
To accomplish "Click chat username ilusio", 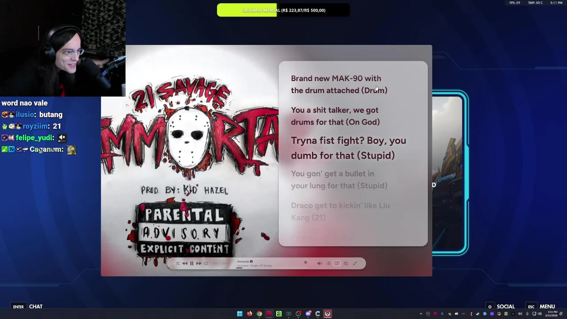I will (x=26, y=114).
